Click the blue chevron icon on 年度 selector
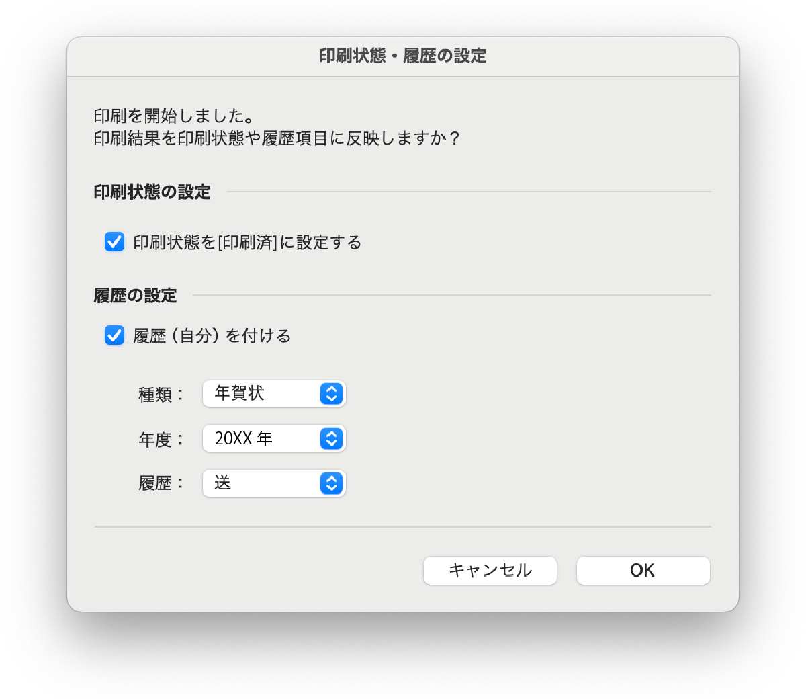The width and height of the screenshot is (806, 699). [331, 438]
